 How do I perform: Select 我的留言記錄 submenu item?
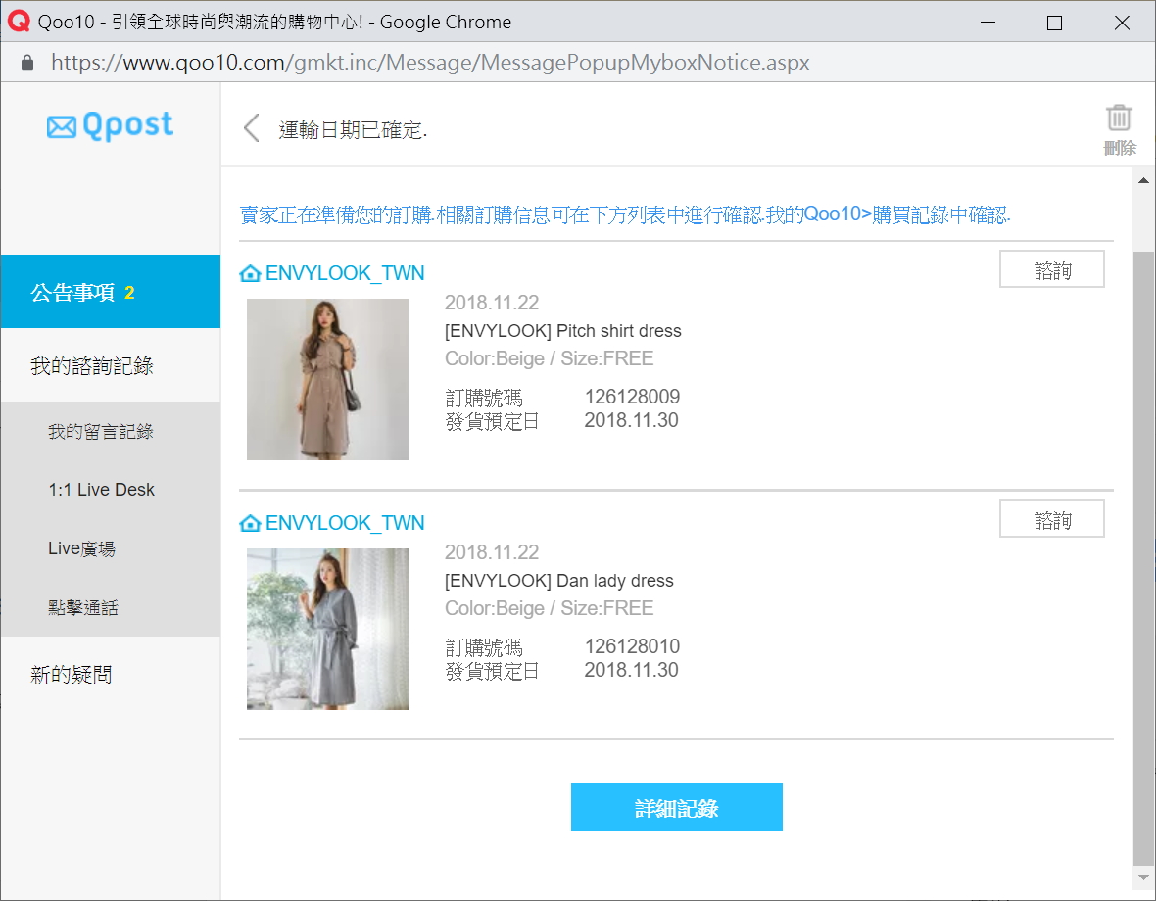point(101,432)
